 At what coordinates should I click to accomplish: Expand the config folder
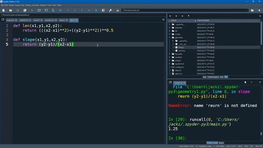[169, 34]
